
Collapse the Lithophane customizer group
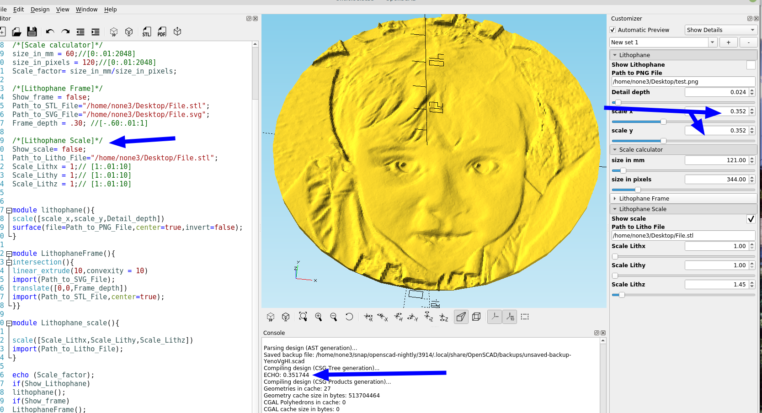pos(615,55)
